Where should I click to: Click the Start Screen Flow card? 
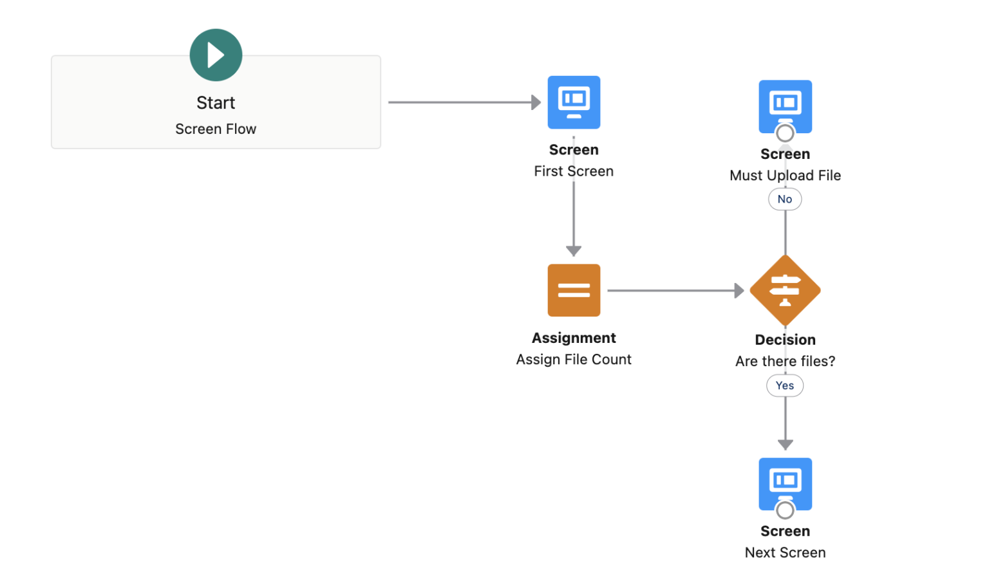coord(216,102)
